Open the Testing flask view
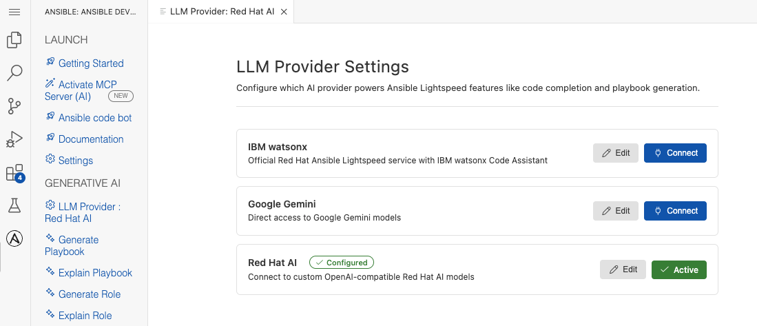The image size is (757, 326). 14,205
